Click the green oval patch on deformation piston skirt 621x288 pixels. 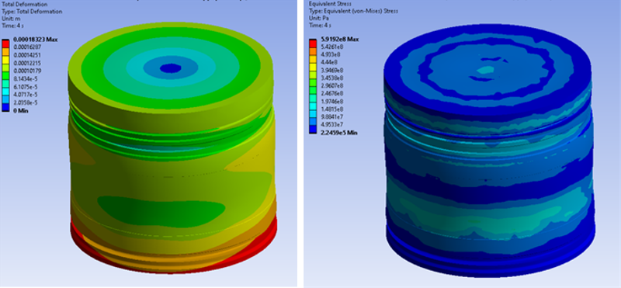[x=161, y=212]
